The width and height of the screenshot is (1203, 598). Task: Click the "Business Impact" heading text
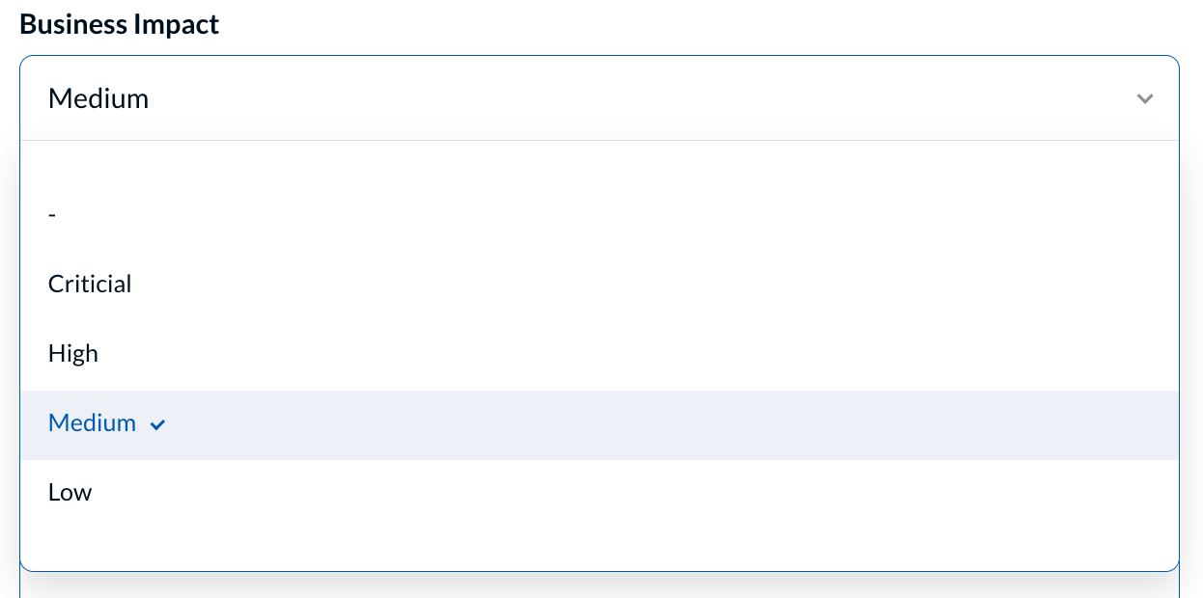[120, 24]
